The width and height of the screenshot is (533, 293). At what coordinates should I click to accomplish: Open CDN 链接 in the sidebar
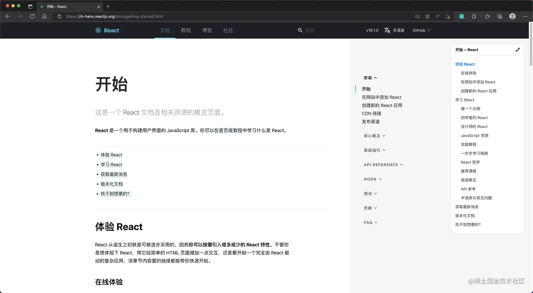[372, 114]
